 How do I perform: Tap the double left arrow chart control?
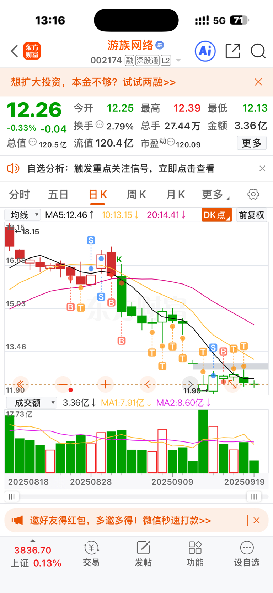tap(20, 384)
